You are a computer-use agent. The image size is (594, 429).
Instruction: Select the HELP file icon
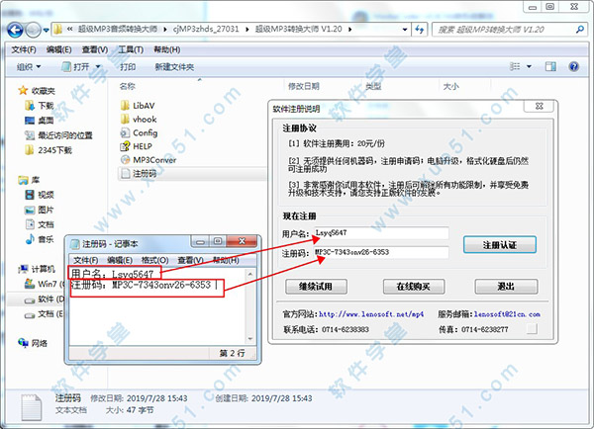tap(124, 145)
